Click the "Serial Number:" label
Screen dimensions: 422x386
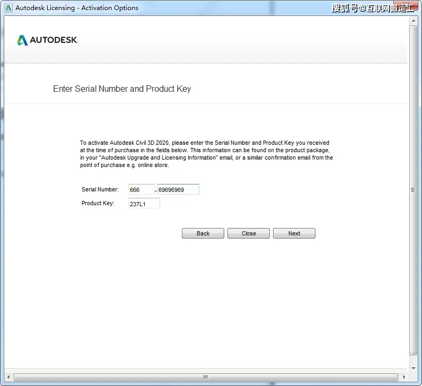[100, 189]
